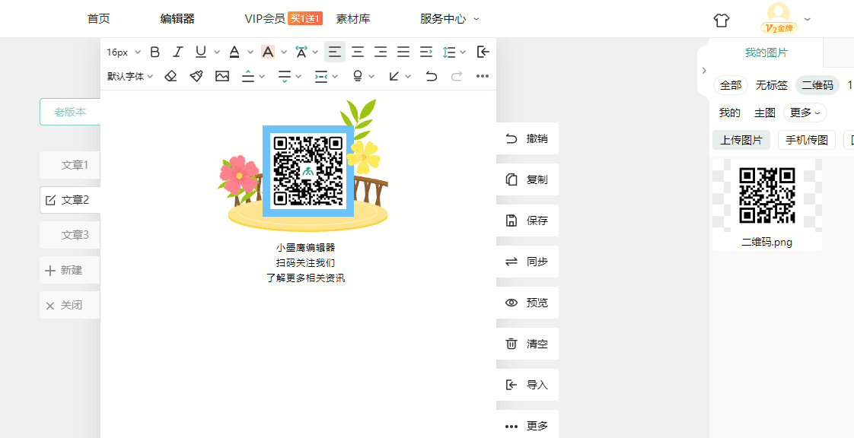Image resolution: width=854 pixels, height=438 pixels.
Task: Click the lightbulb icon in toolbar
Action: tap(358, 76)
